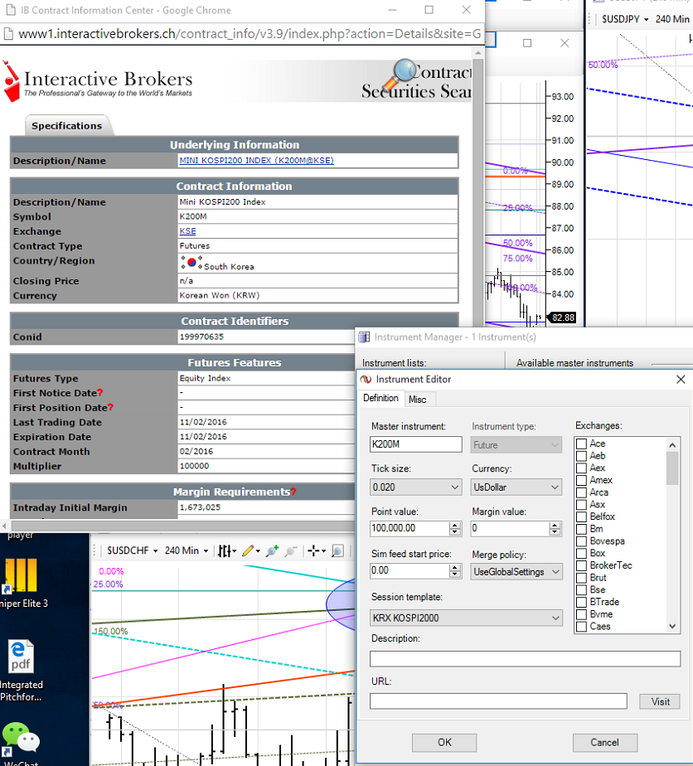The image size is (693, 766).
Task: Open 240 Min interval dropdown in USDCHF chart
Action: tap(186, 551)
